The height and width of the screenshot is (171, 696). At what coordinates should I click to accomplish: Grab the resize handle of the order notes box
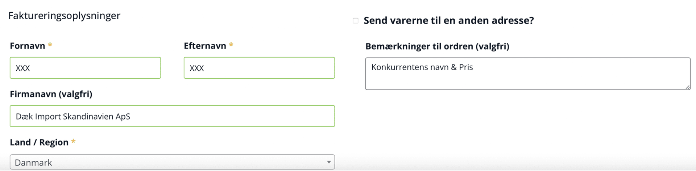687,87
